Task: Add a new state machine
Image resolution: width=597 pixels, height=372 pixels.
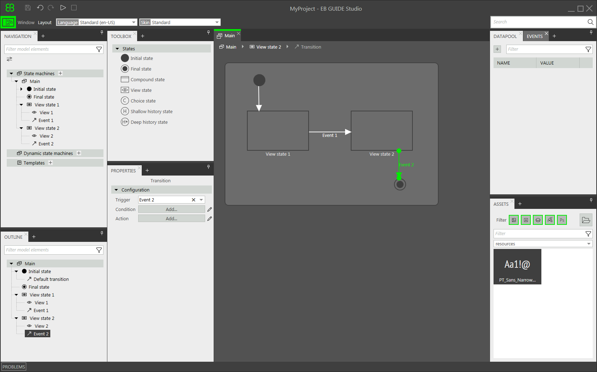Action: coord(60,73)
